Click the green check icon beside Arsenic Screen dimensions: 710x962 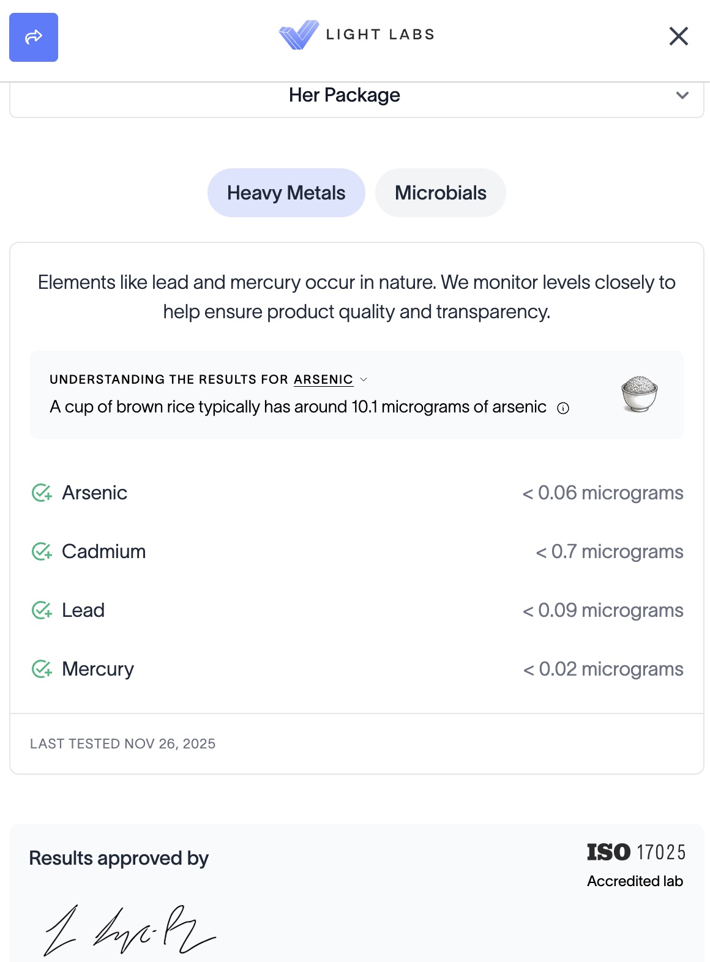[x=42, y=493]
